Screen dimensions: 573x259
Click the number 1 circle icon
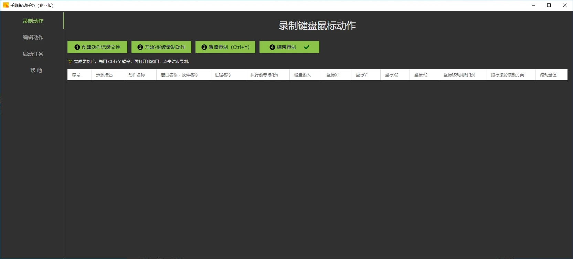[x=77, y=47]
